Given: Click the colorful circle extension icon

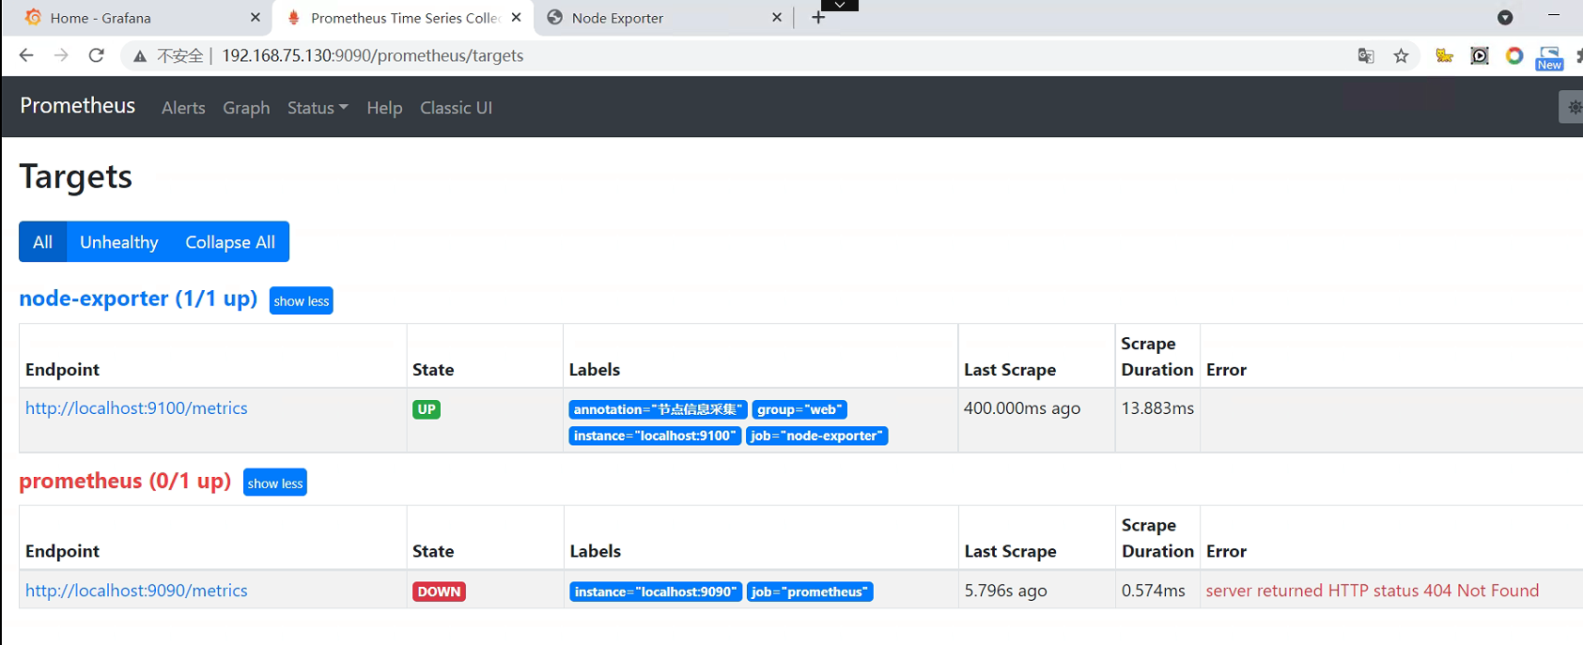Looking at the screenshot, I should point(1513,56).
